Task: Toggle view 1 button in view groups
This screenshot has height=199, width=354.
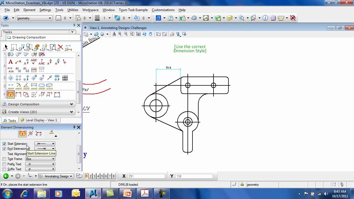Action: [x=87, y=176]
